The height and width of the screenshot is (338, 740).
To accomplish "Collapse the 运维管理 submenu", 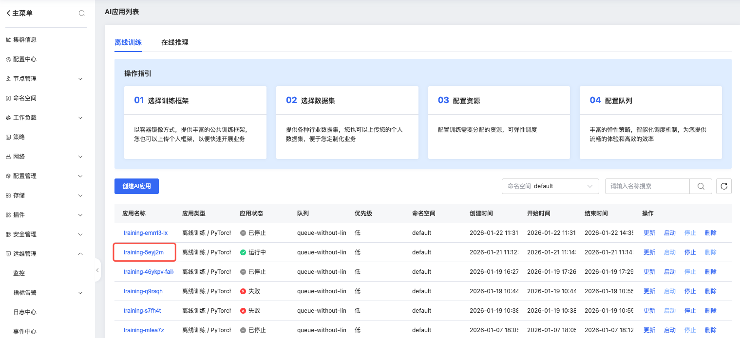I will [80, 254].
